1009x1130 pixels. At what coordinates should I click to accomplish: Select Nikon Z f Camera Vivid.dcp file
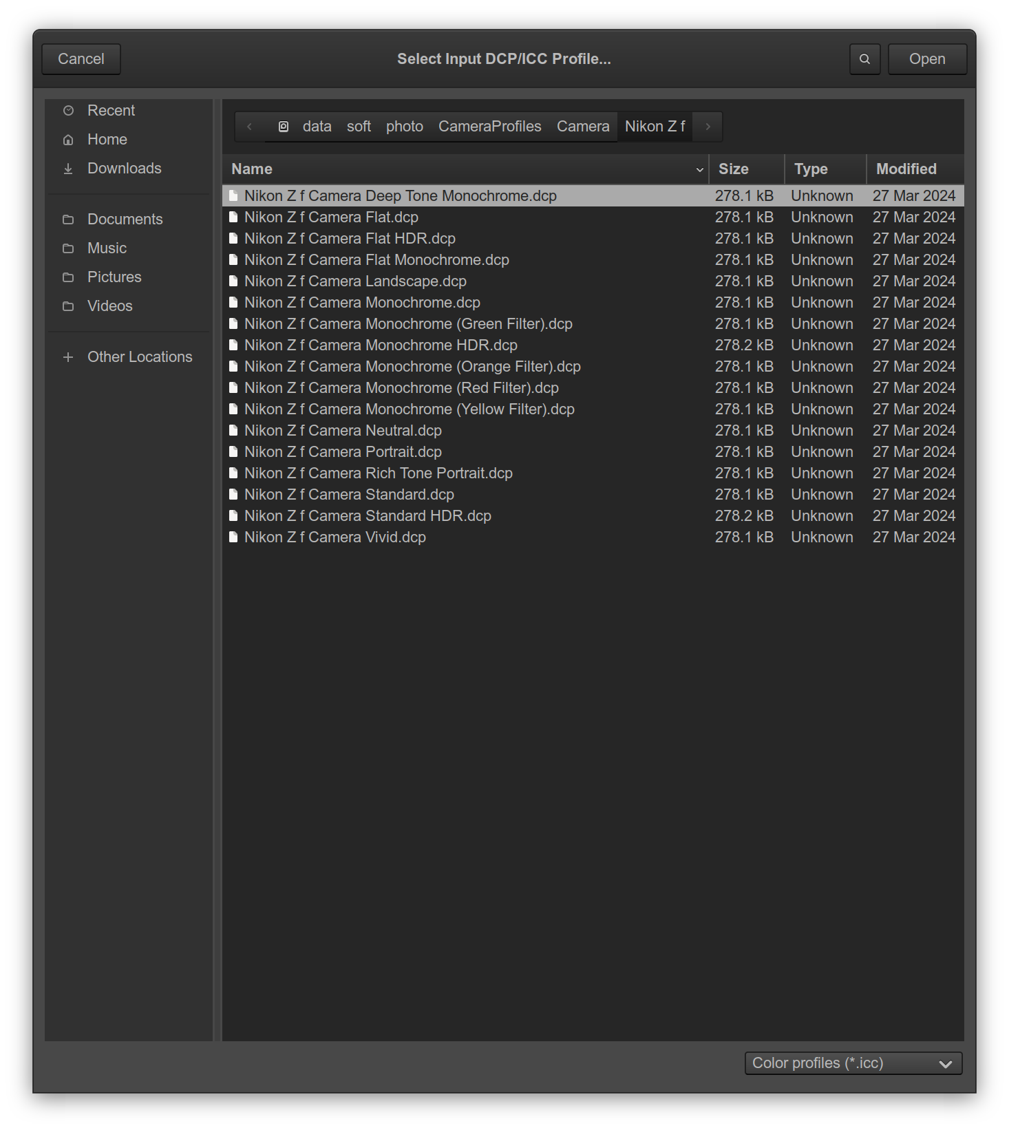point(334,537)
